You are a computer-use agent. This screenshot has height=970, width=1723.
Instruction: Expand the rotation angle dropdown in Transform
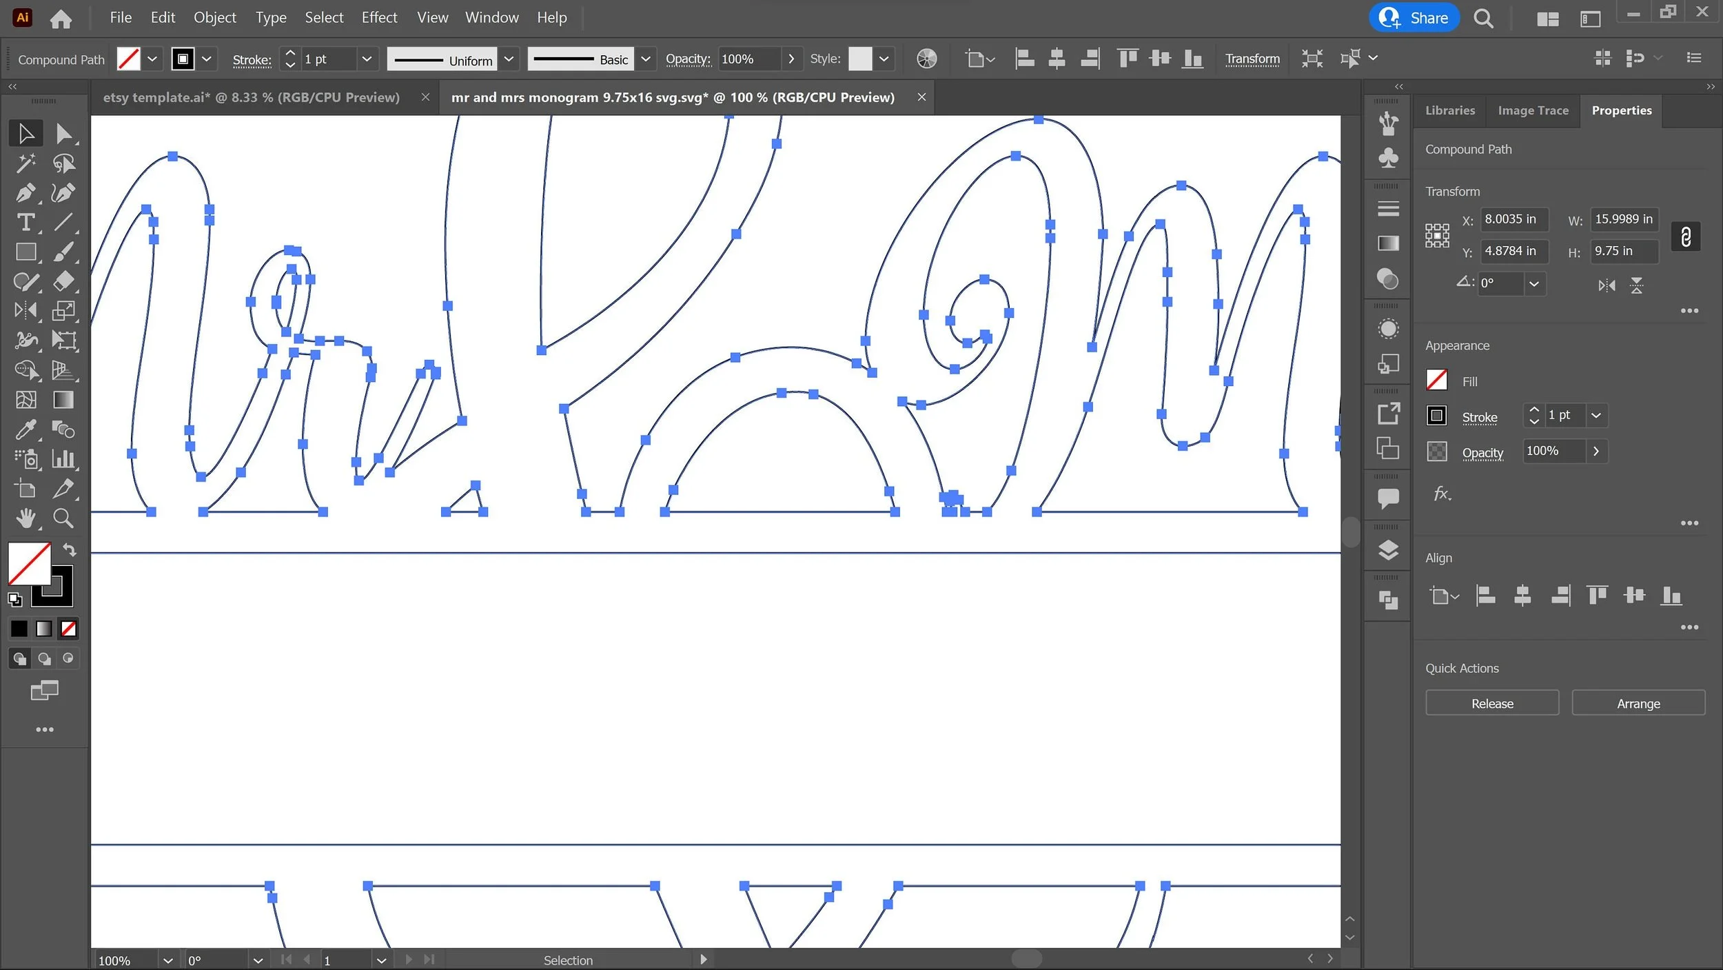(1533, 283)
